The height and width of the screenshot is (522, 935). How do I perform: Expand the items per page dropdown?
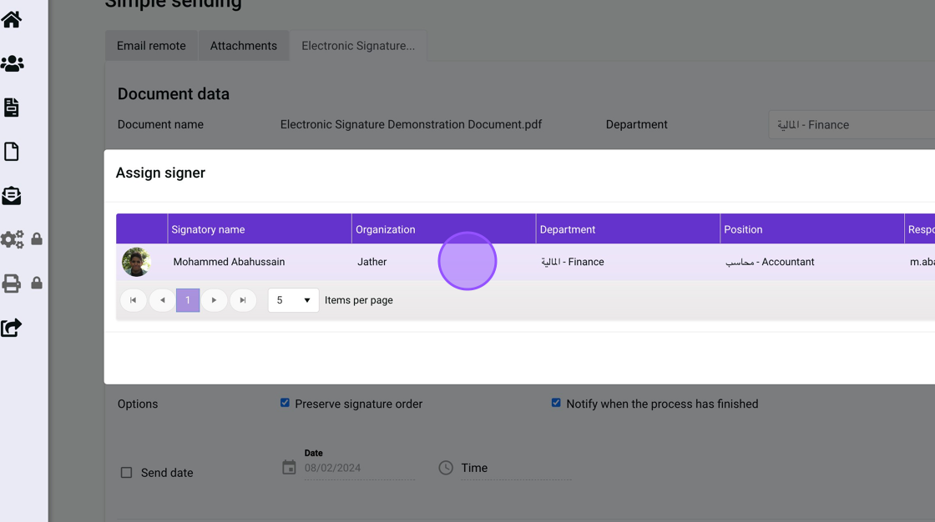[293, 300]
